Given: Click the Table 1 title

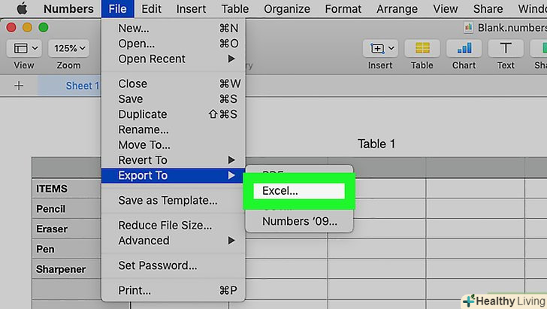Looking at the screenshot, I should click(x=376, y=144).
